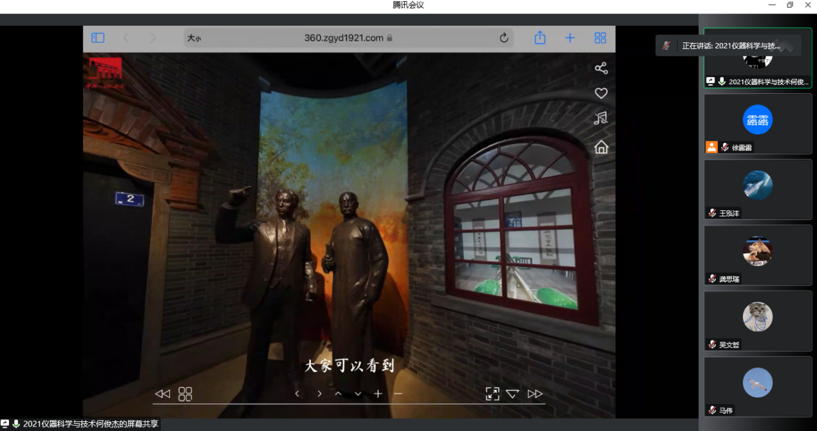Click the home icon in panorama
This screenshot has height=431, width=817.
[x=601, y=147]
